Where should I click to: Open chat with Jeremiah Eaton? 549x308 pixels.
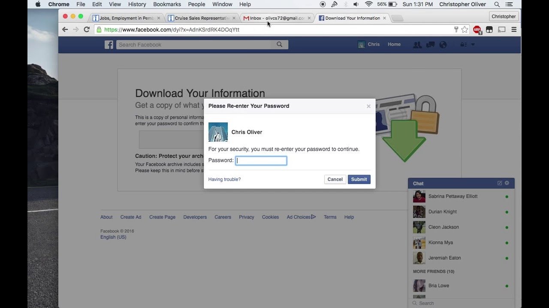coord(461,258)
